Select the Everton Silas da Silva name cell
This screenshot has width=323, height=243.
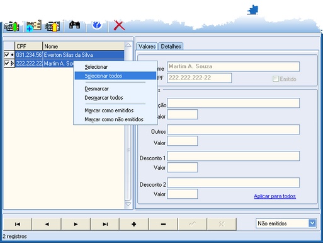[84, 55]
